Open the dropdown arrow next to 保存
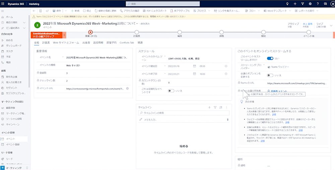Screen dimensions: 335x170 [66, 11]
